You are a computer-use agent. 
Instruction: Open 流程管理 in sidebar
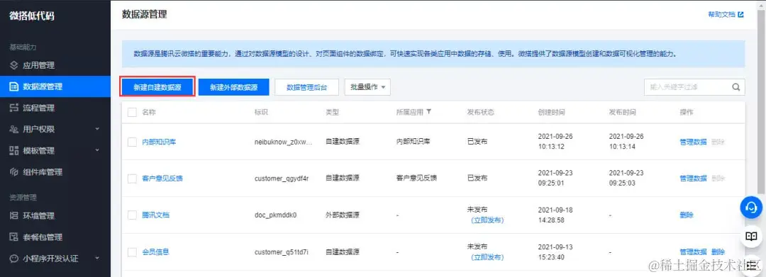[55, 108]
